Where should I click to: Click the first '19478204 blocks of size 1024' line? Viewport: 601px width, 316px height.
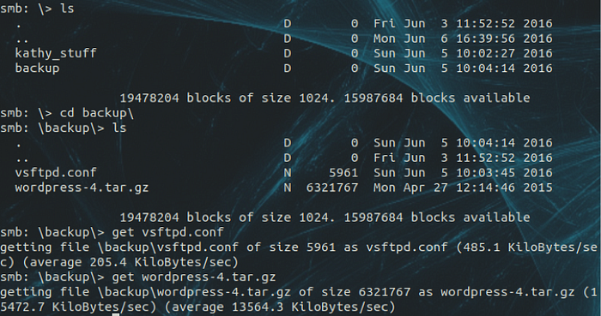point(325,98)
